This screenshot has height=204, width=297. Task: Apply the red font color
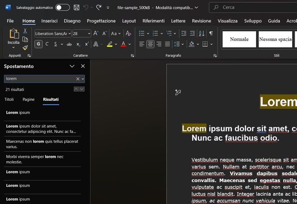pos(123,44)
